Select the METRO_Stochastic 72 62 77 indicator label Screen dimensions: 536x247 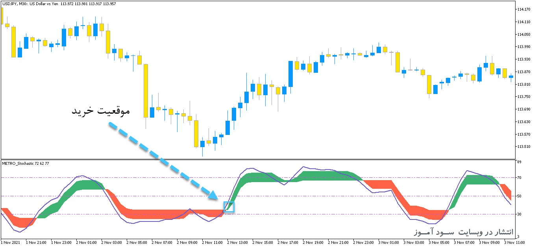26,163
